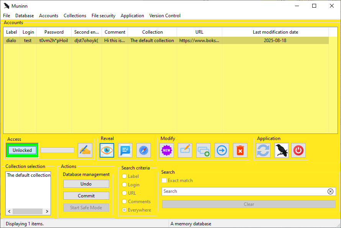341x228 pixels.
Task: Click the compass icon to open URL
Action: [x=144, y=150]
